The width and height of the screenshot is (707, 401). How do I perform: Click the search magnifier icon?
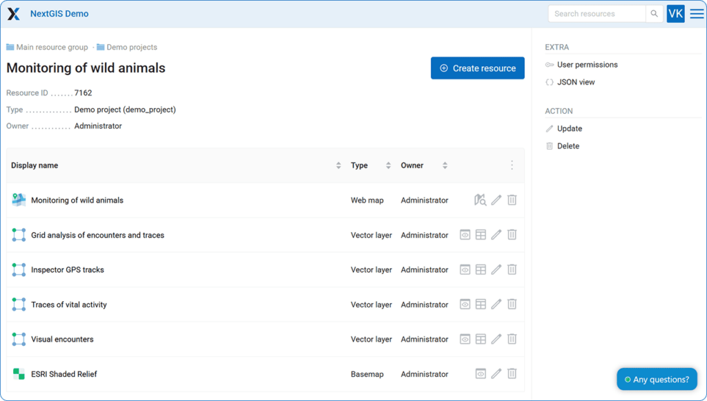tap(655, 14)
